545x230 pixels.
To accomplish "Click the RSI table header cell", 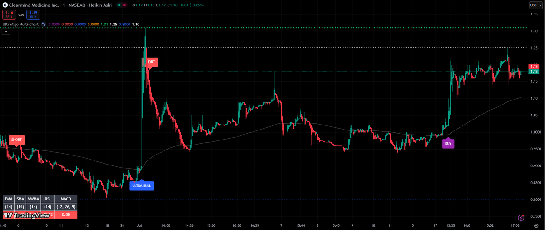I will tap(47, 199).
